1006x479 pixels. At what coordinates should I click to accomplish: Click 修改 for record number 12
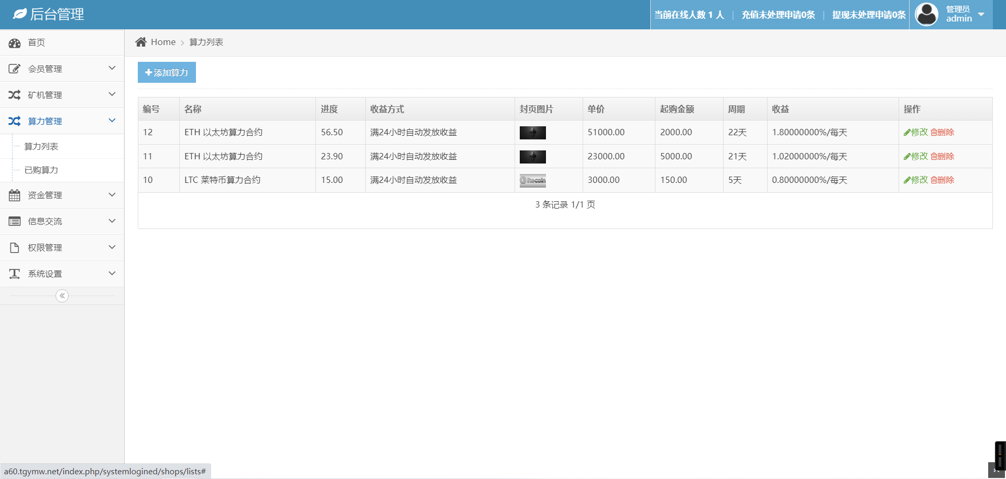[915, 133]
